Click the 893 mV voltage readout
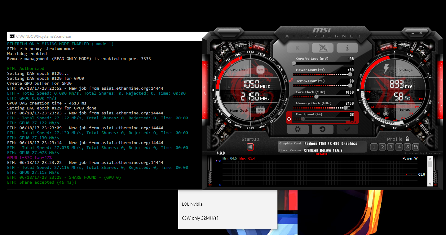The width and height of the screenshot is (446, 235). pos(401,84)
